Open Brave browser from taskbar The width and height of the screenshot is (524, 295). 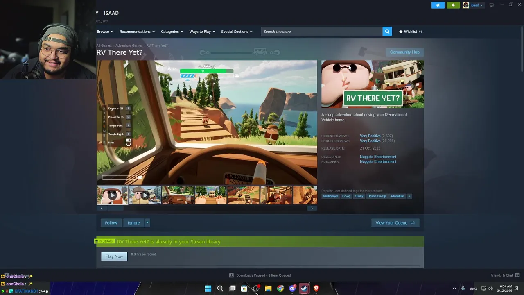[316, 288]
